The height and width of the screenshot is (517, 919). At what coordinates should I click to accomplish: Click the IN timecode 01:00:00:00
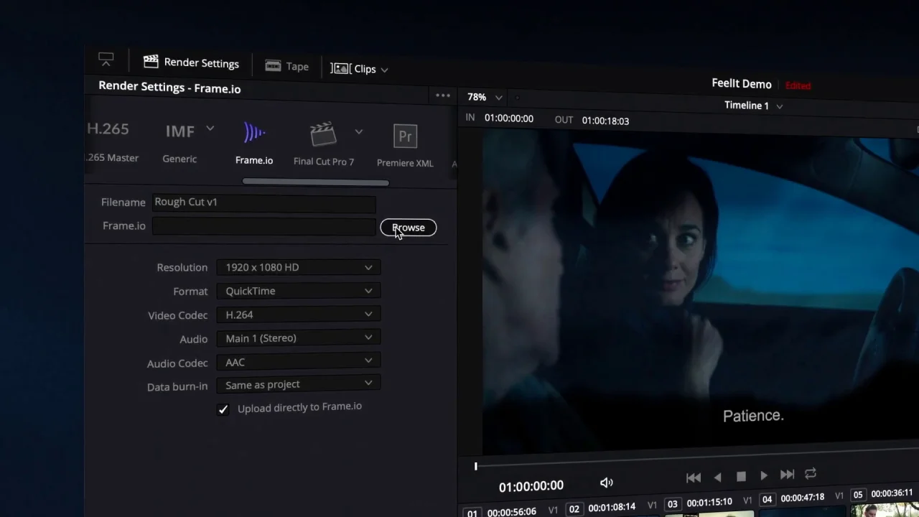tap(508, 118)
